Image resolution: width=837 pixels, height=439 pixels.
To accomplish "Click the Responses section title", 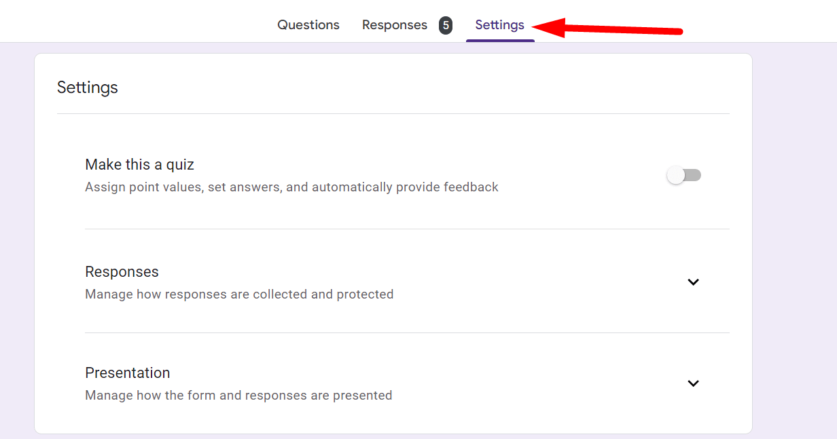I will (122, 271).
